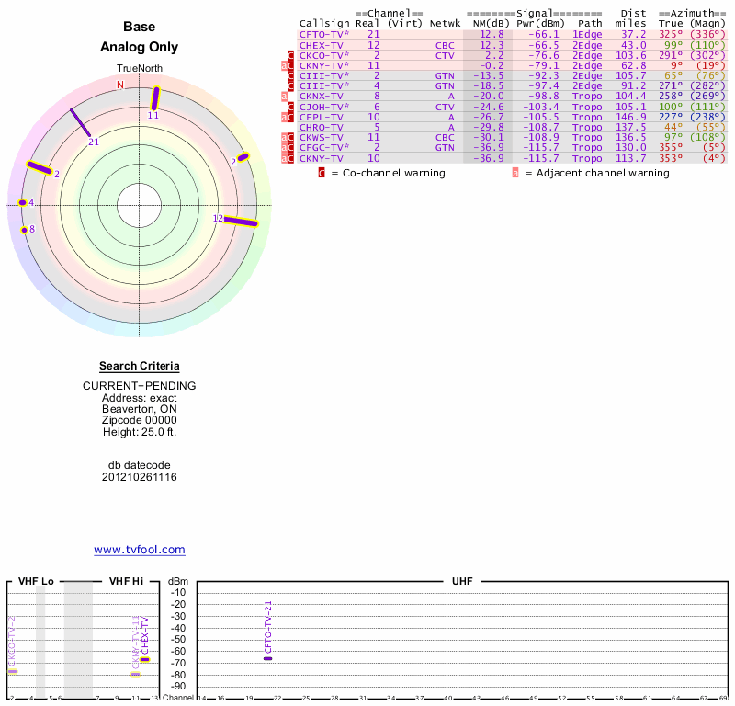Open the www.tvfool.com link
Screen dimensions: 735x706
pos(140,550)
